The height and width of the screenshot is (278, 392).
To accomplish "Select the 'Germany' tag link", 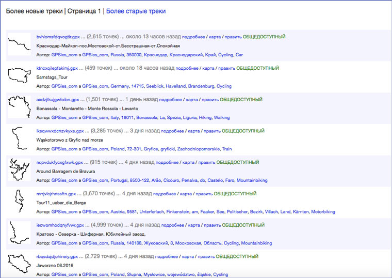I will (120, 86).
